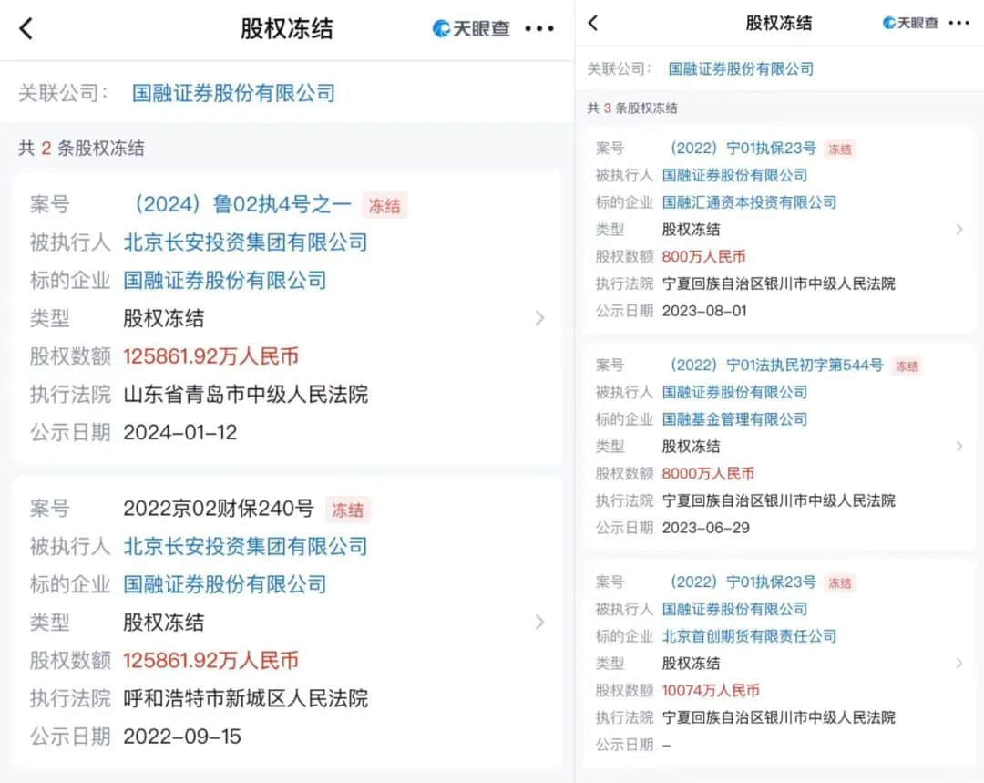
Task: Open 国融汇通资本投资有限公司 link
Action: [749, 202]
